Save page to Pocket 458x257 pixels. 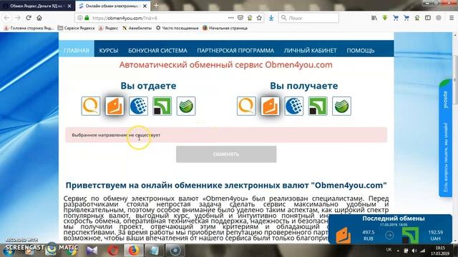tap(240, 18)
